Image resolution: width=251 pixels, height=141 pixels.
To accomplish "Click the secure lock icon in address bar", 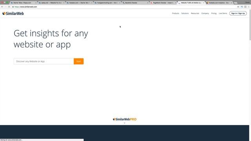I will tap(13, 7).
